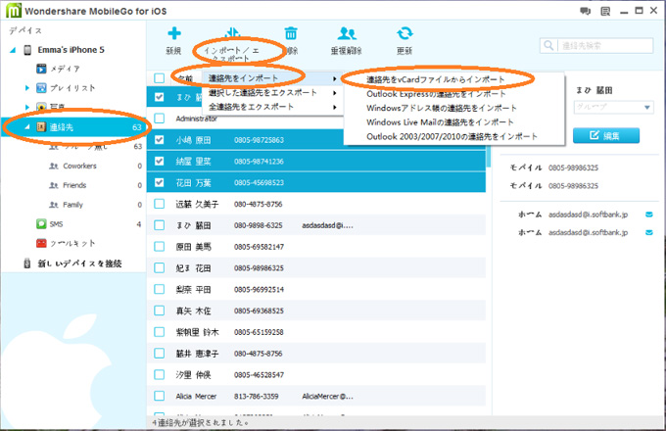Click 新しいデバイスを接続 link
The image size is (666, 431).
coord(79,263)
